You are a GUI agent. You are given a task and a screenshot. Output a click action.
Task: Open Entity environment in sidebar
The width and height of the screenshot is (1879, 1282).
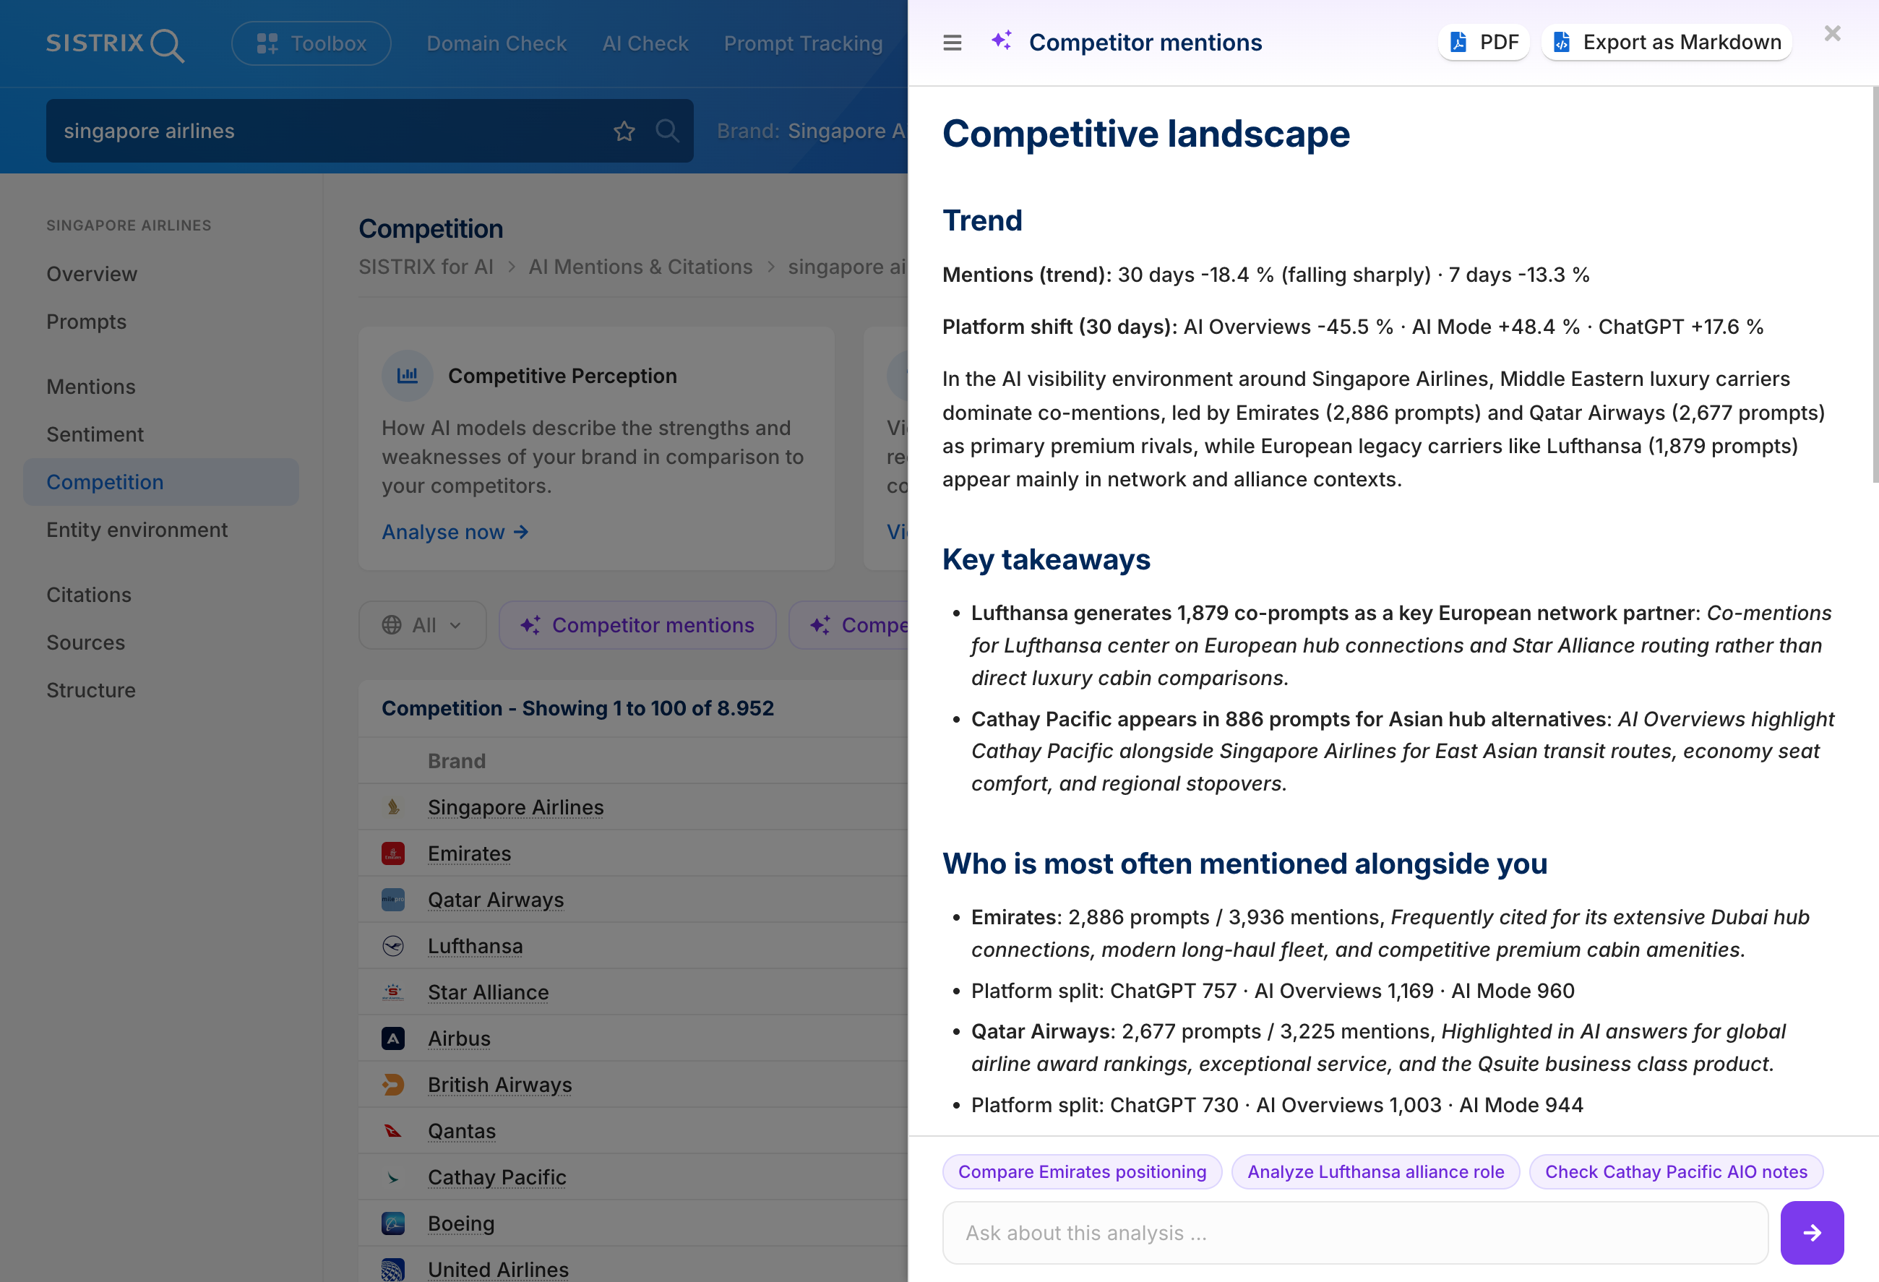[x=137, y=530]
